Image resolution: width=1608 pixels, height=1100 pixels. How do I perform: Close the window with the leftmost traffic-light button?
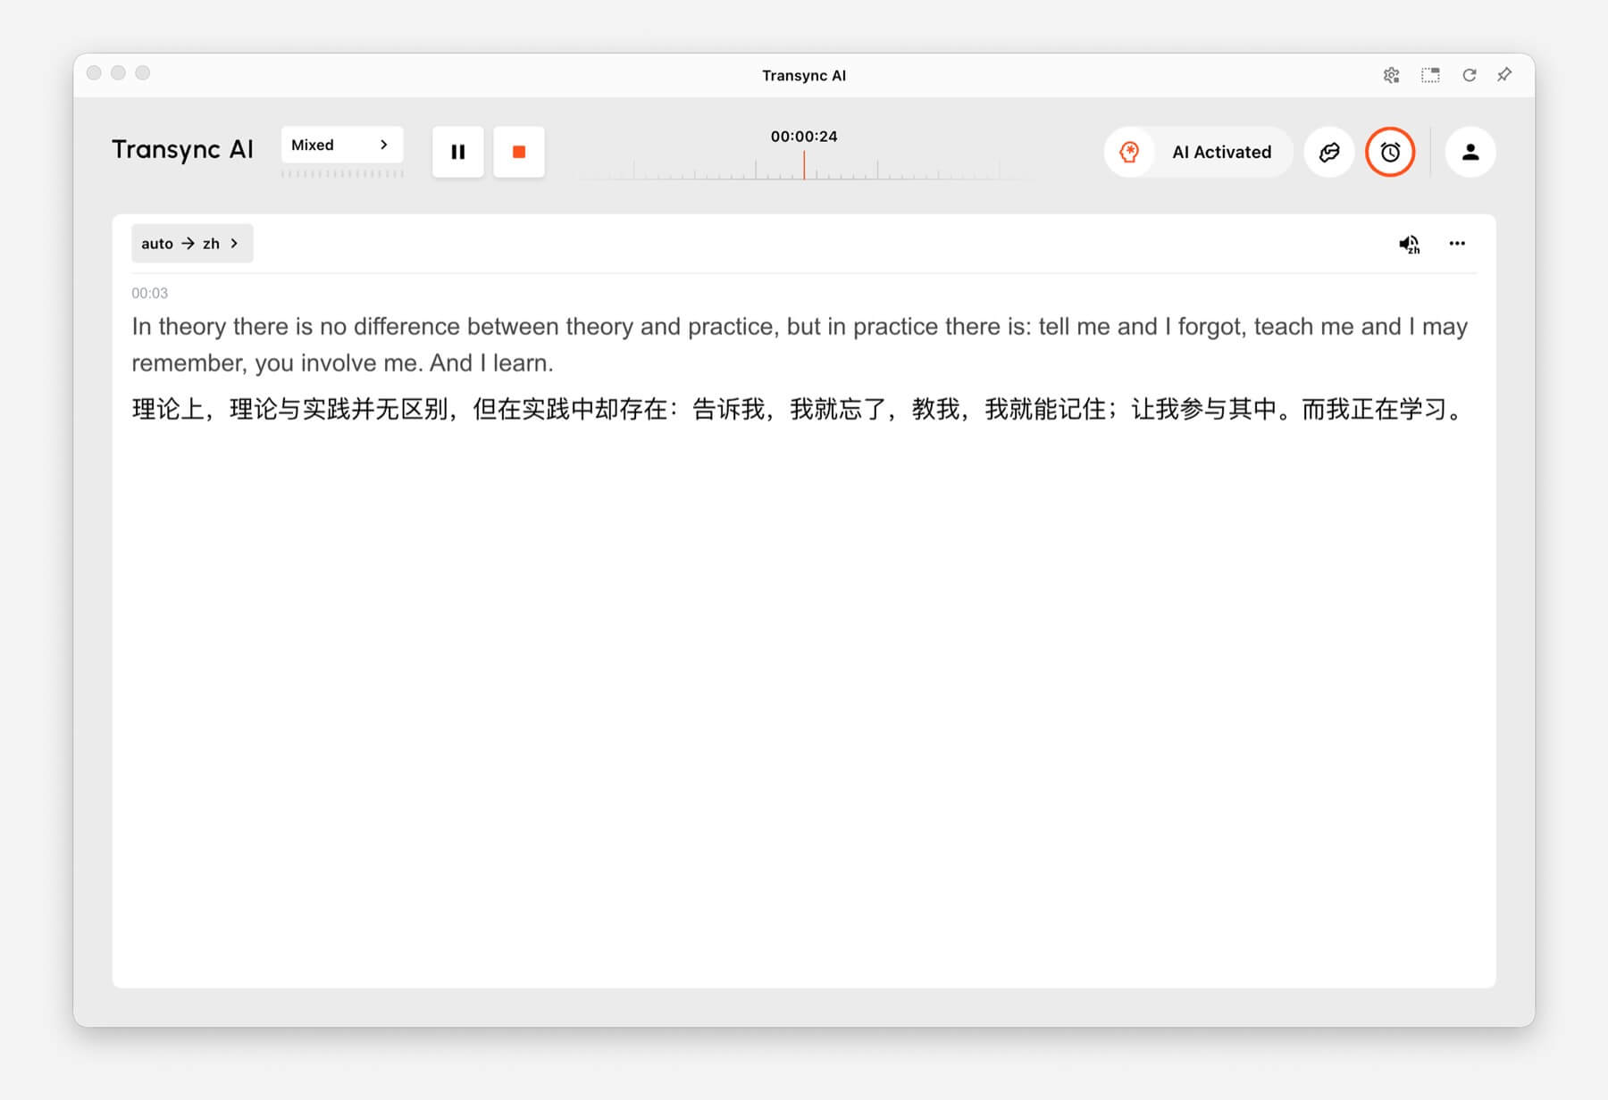pyautogui.click(x=94, y=72)
